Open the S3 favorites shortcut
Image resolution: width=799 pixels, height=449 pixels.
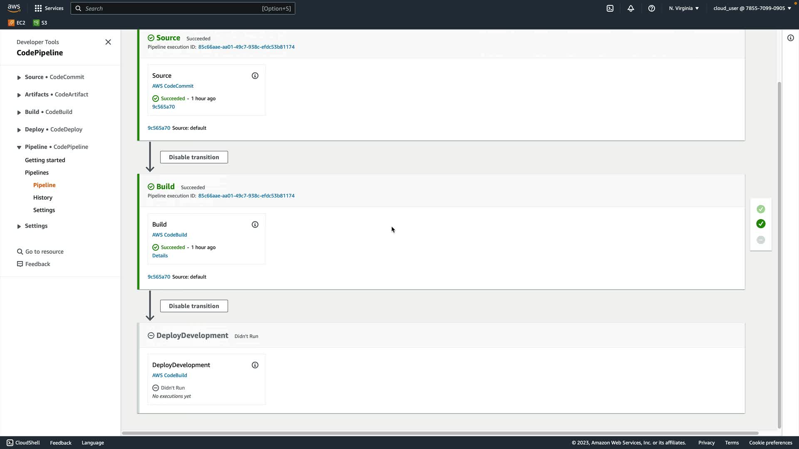[x=40, y=23]
